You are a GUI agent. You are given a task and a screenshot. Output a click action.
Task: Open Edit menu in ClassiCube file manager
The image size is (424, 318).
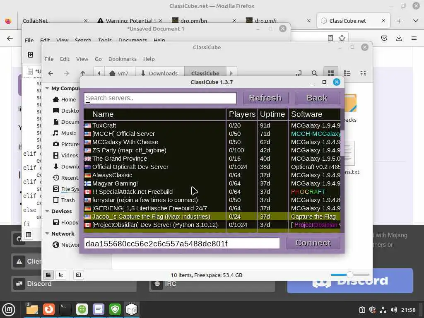[x=65, y=59]
